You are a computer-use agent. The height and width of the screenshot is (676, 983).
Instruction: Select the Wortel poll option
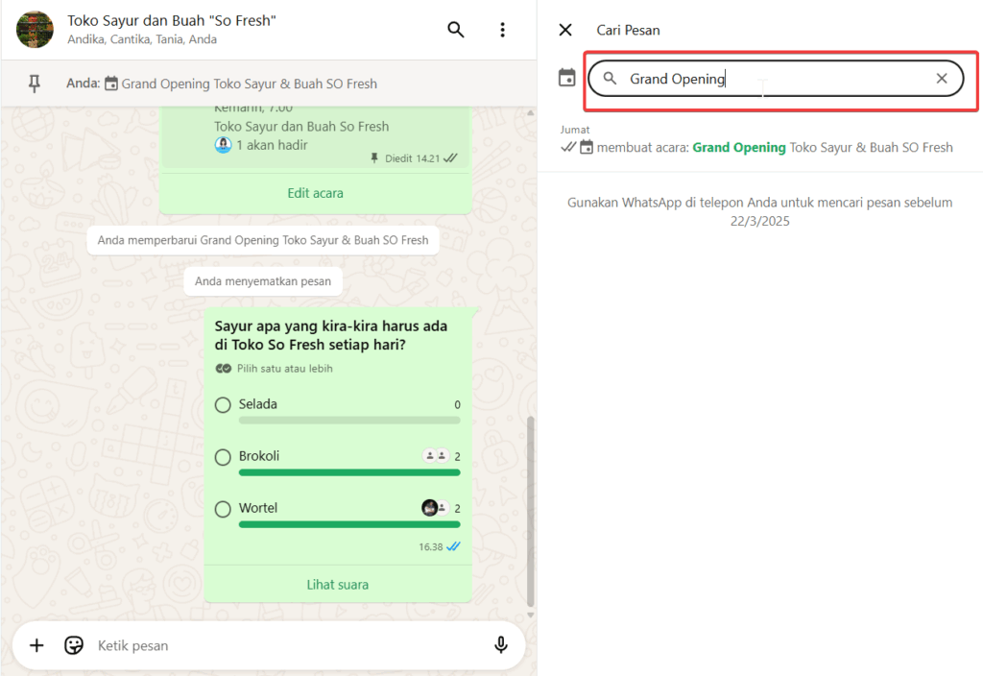(223, 509)
